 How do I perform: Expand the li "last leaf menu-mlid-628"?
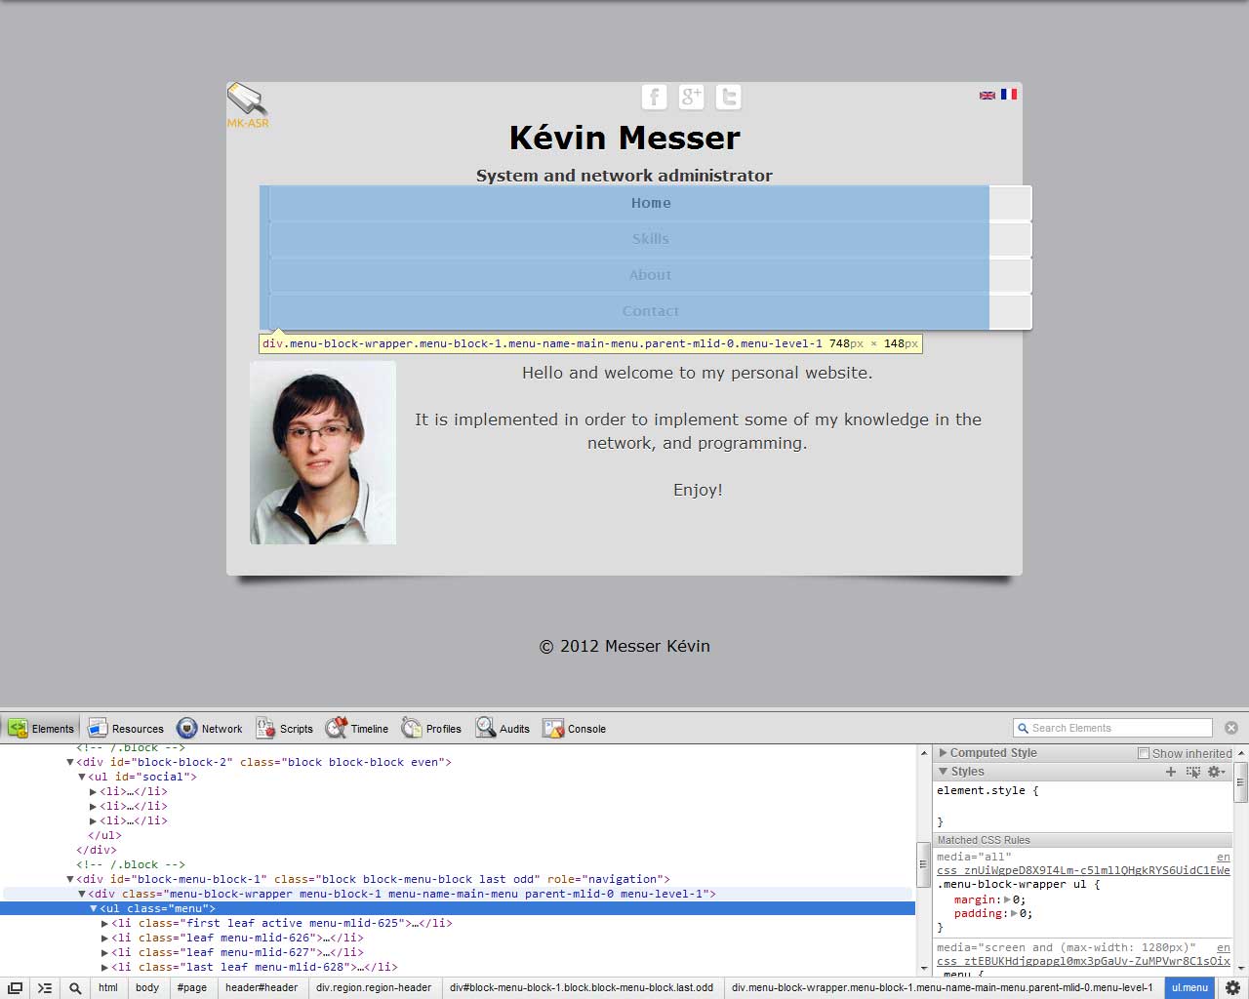tap(105, 967)
